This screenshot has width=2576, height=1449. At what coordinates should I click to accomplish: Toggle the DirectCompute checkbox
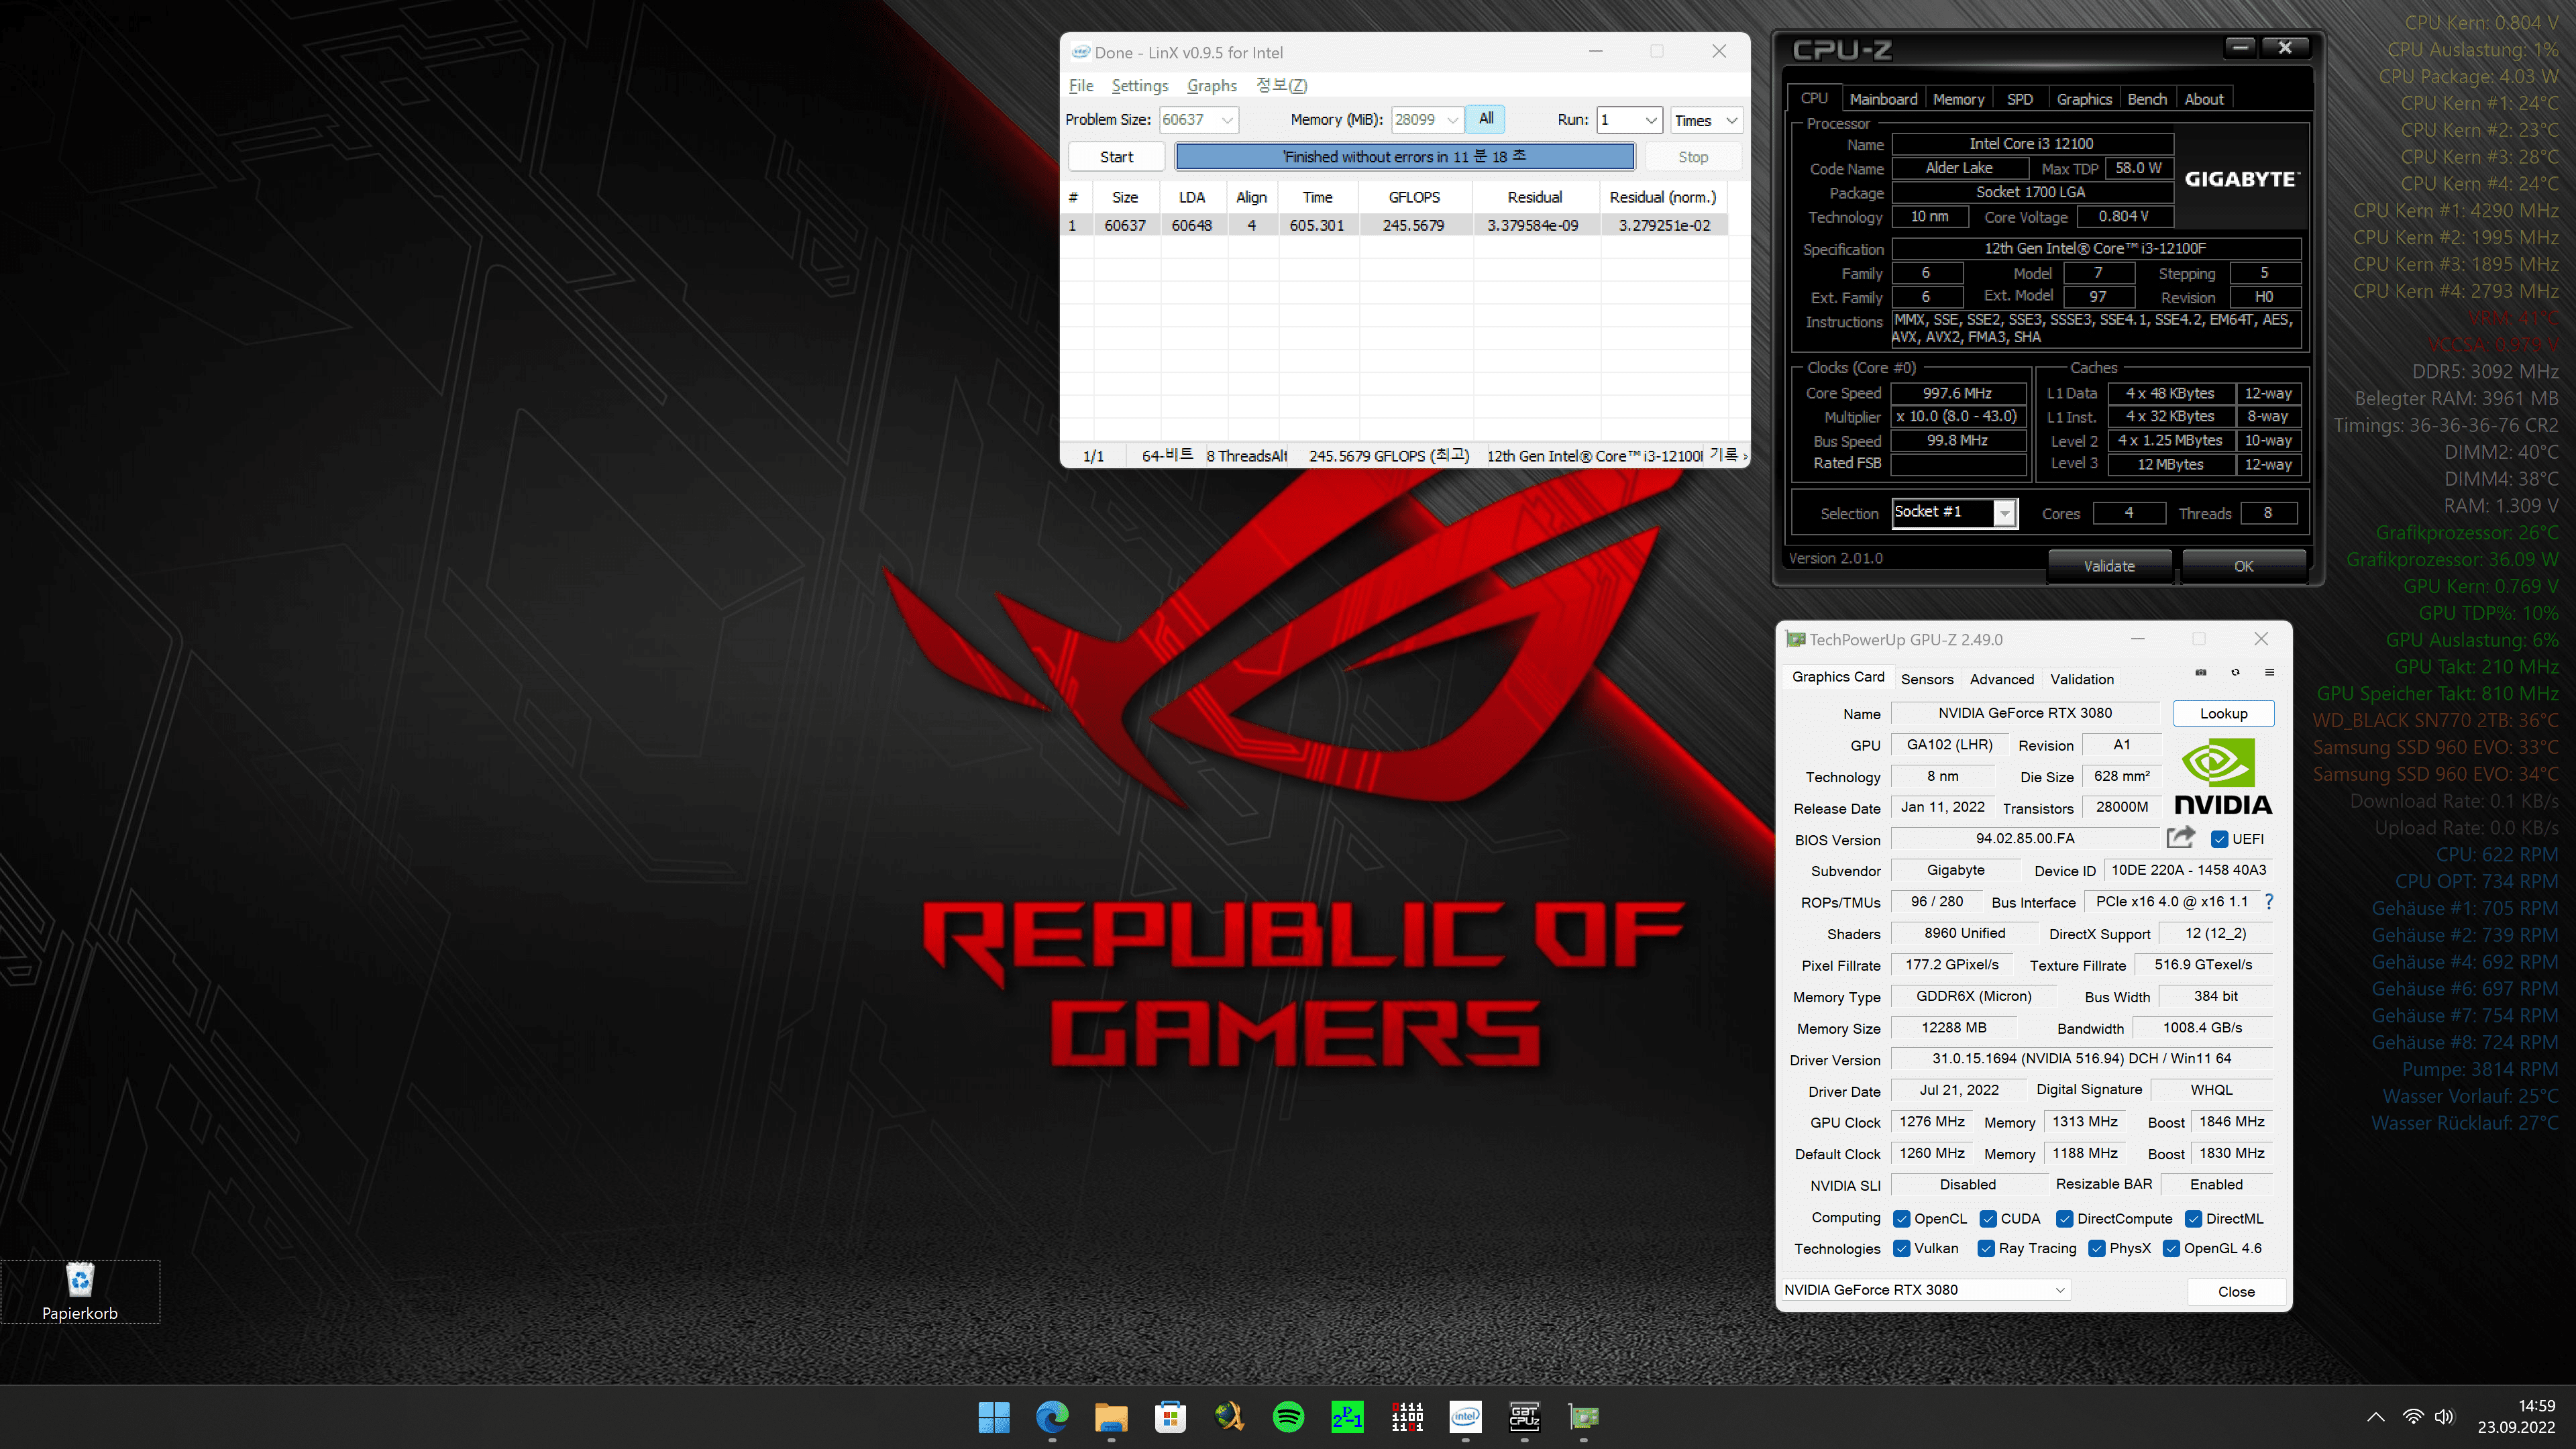(x=2064, y=1219)
